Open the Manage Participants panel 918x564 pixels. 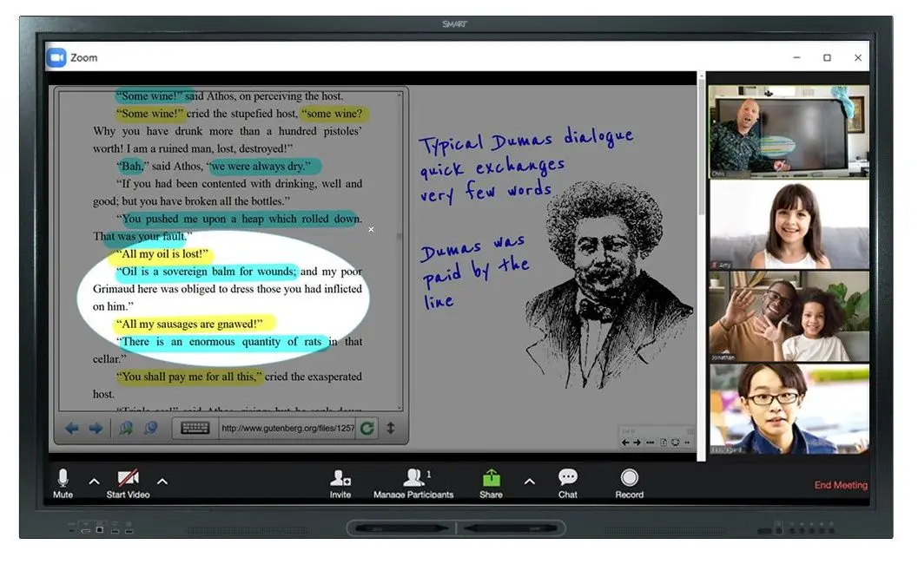coord(414,479)
